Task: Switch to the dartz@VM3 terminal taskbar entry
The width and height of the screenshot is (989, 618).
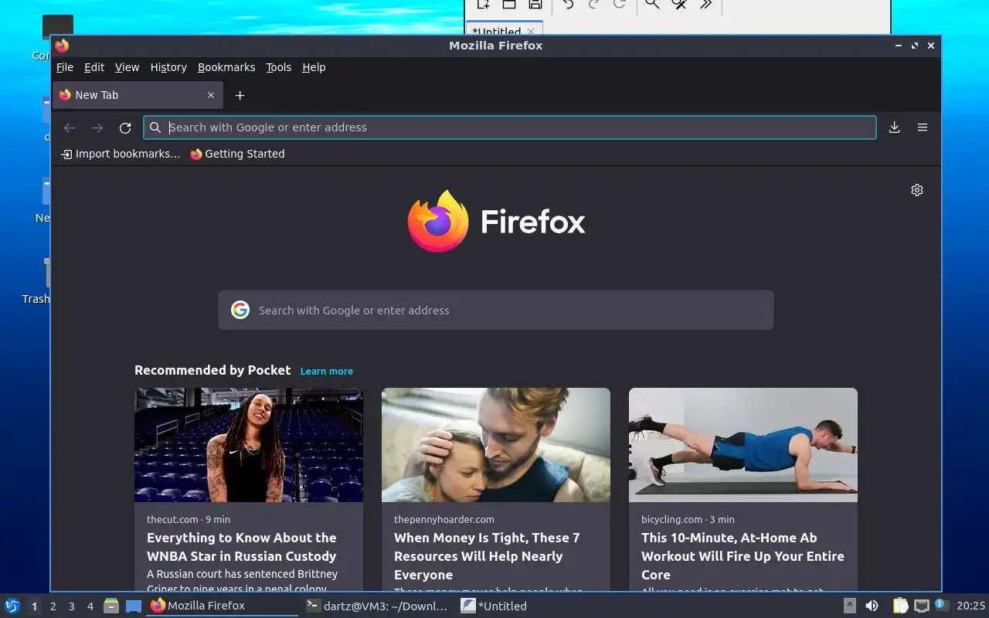Action: coord(377,606)
